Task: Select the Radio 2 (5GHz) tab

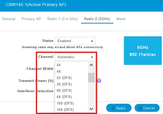Action: click(97, 19)
